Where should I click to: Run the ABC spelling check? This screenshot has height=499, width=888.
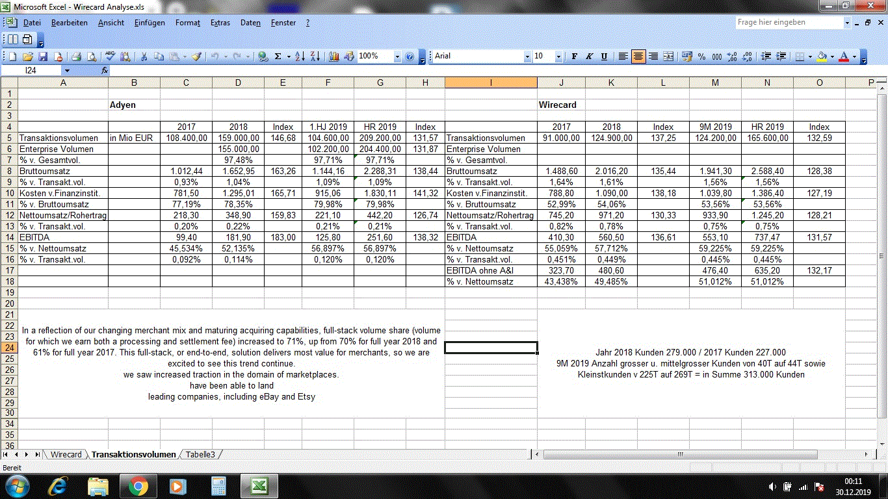point(111,57)
